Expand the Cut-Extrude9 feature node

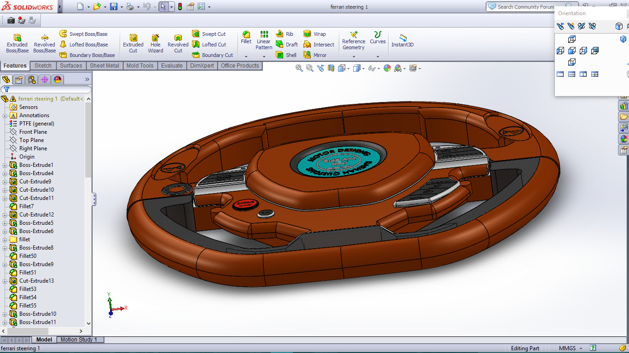tap(5, 182)
